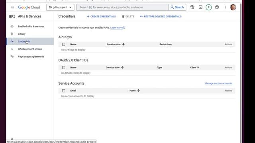
Task: Toggle the OAuth 2.0 Client IDs select-all checkbox
Action: [x=64, y=68]
